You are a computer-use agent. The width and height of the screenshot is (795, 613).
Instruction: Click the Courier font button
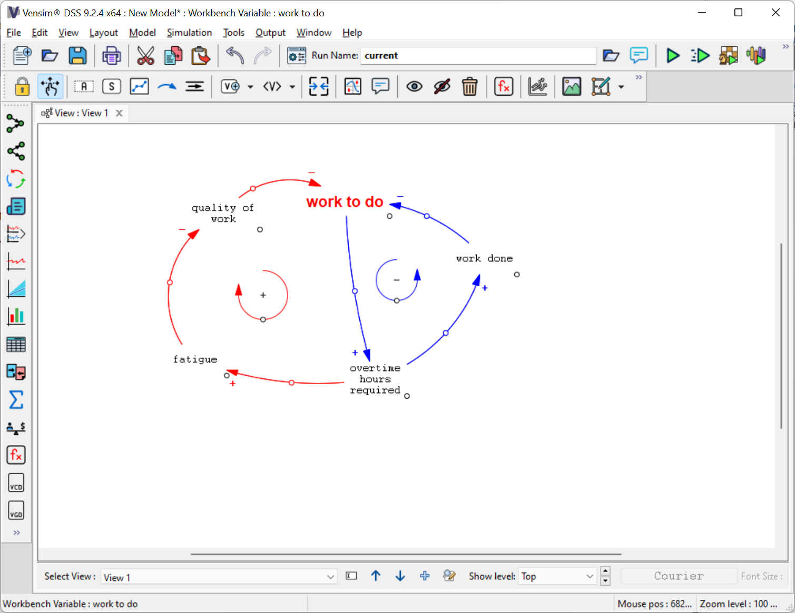tap(679, 576)
